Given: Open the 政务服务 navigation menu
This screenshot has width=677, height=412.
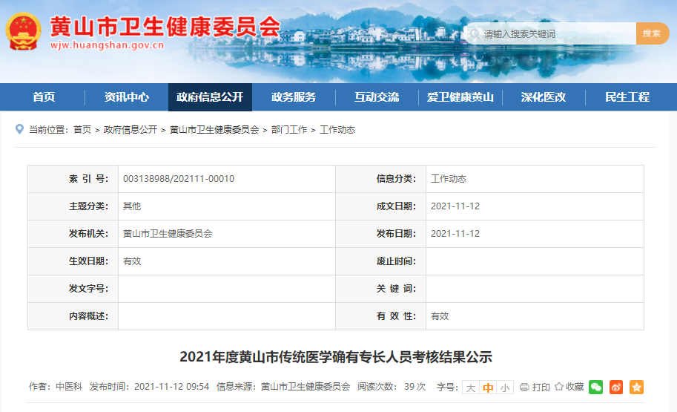Looking at the screenshot, I should pyautogui.click(x=294, y=97).
